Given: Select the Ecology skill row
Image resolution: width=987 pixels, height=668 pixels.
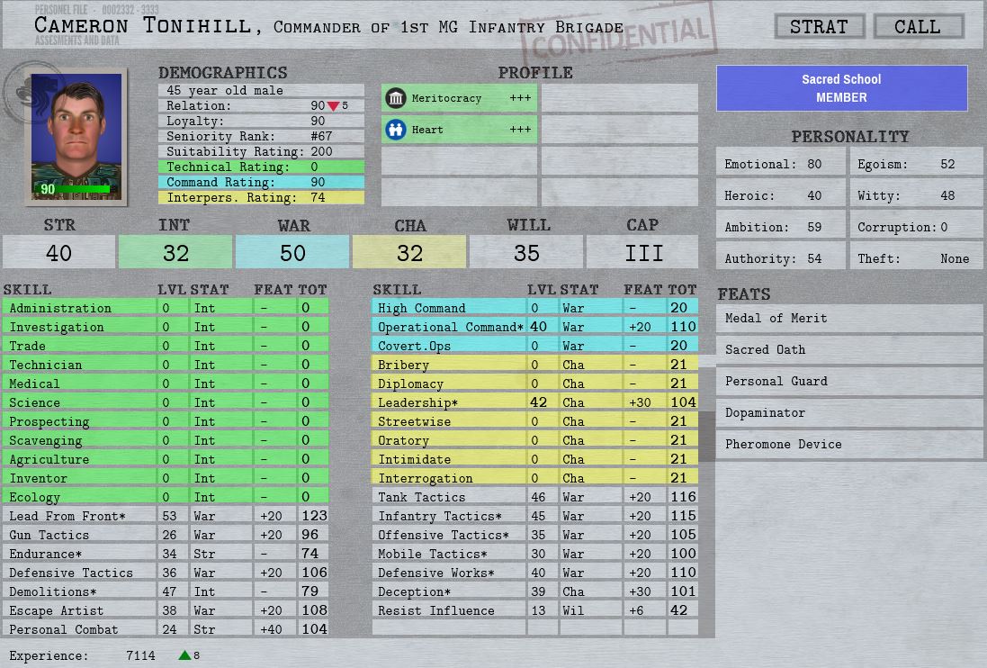Looking at the screenshot, I should point(166,497).
